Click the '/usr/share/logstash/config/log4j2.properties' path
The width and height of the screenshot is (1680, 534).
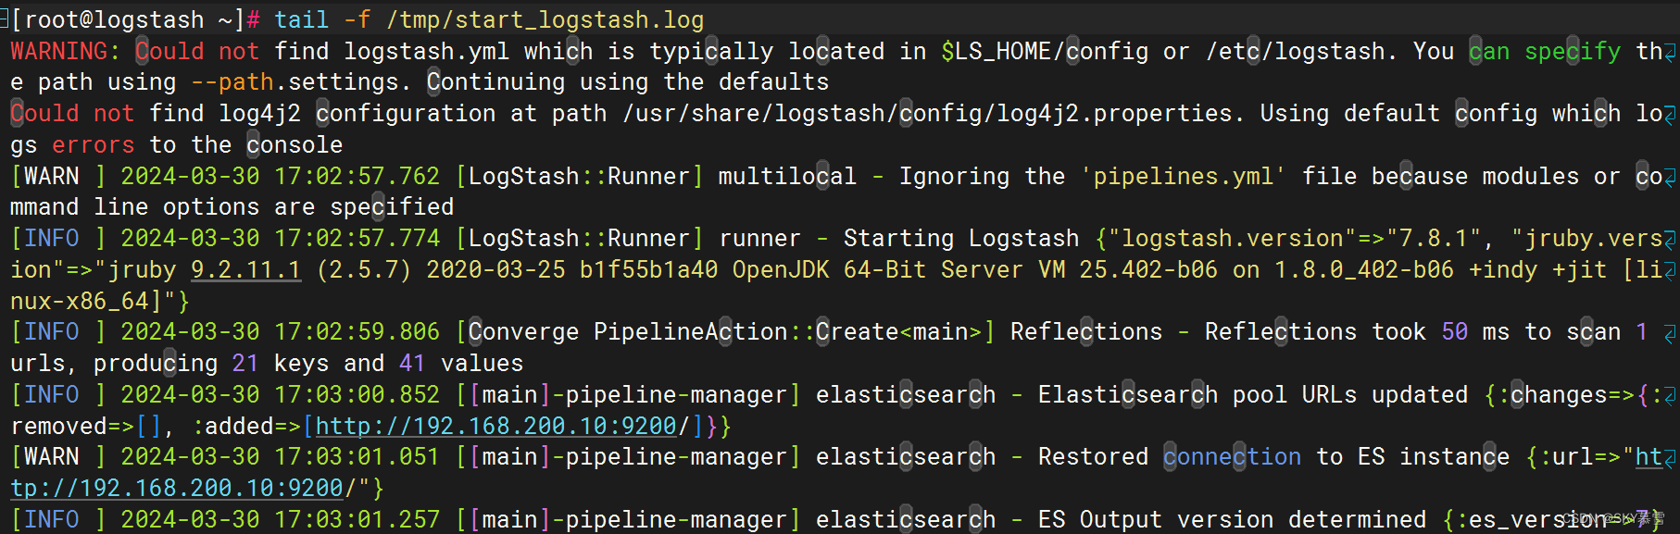tap(927, 114)
